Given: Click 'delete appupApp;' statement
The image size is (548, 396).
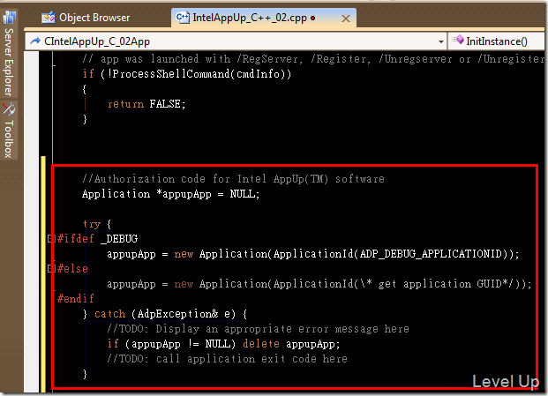Looking at the screenshot, I should [x=291, y=344].
